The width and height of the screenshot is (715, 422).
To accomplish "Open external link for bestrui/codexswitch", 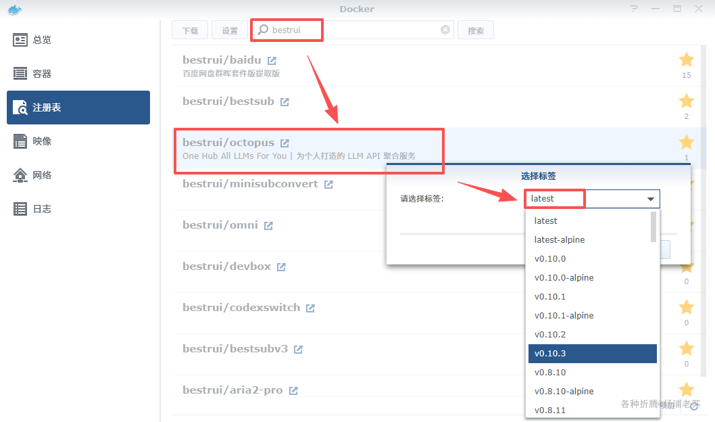I will tap(310, 308).
